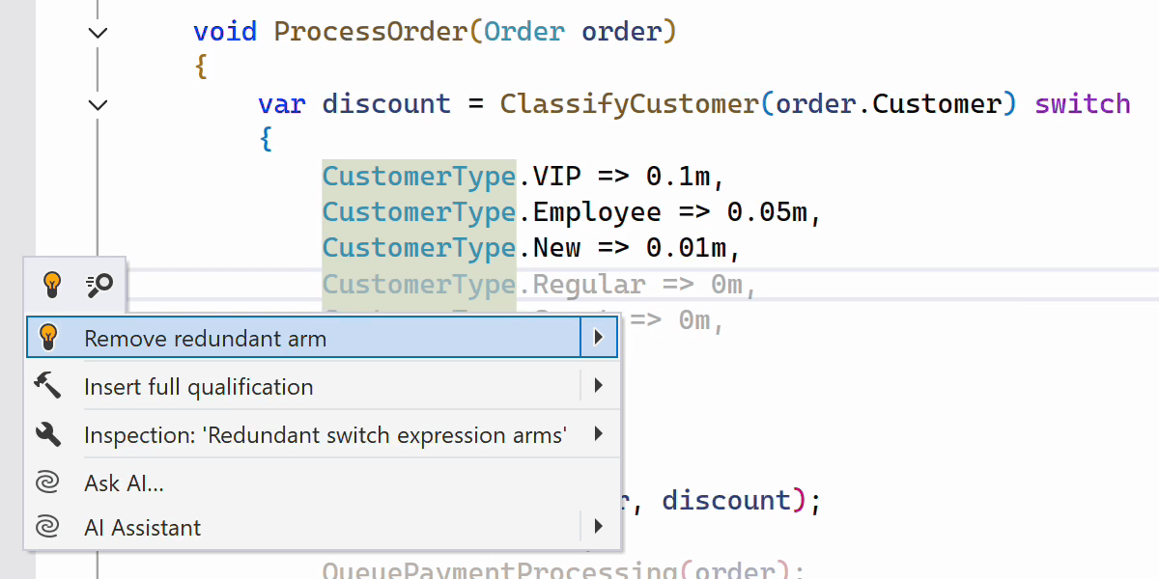Select Inspection: 'Redundant switch expression arms' entry

point(325,435)
